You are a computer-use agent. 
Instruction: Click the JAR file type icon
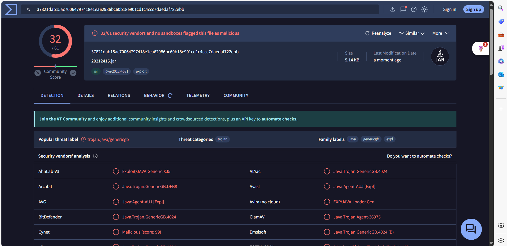click(x=440, y=56)
